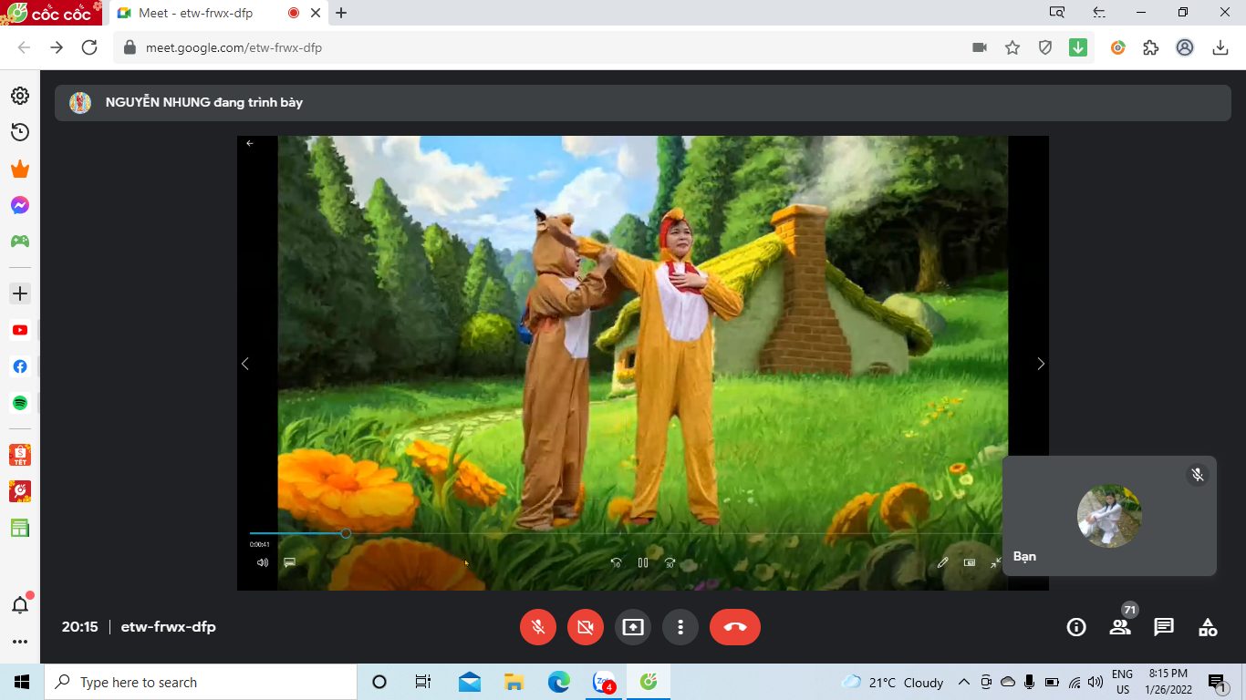Open the meeting details info icon
This screenshot has width=1246, height=700.
(x=1076, y=627)
